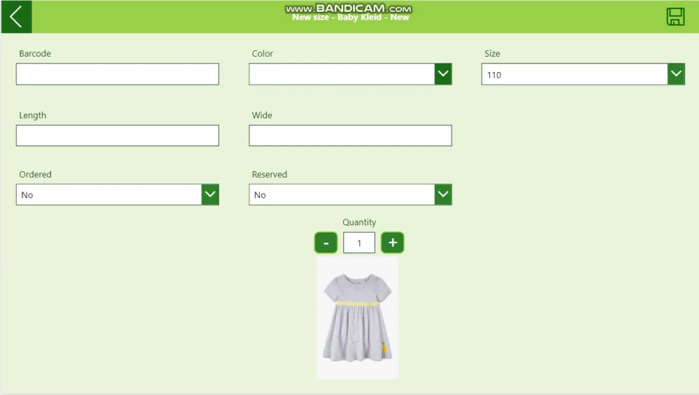Click the baby dress product image
This screenshot has height=395, width=699.
[357, 317]
